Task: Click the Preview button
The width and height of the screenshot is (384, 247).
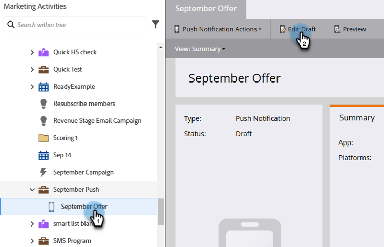Action: click(350, 29)
